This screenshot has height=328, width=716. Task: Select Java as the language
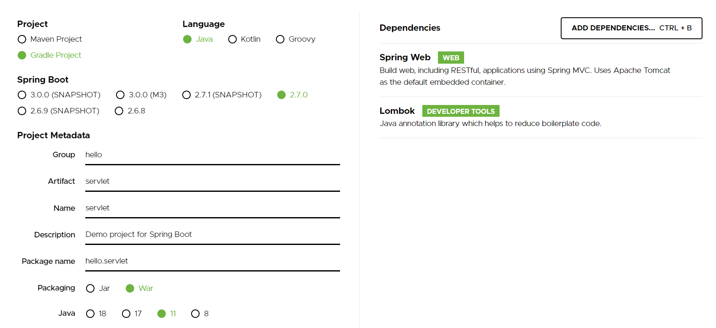coord(198,39)
